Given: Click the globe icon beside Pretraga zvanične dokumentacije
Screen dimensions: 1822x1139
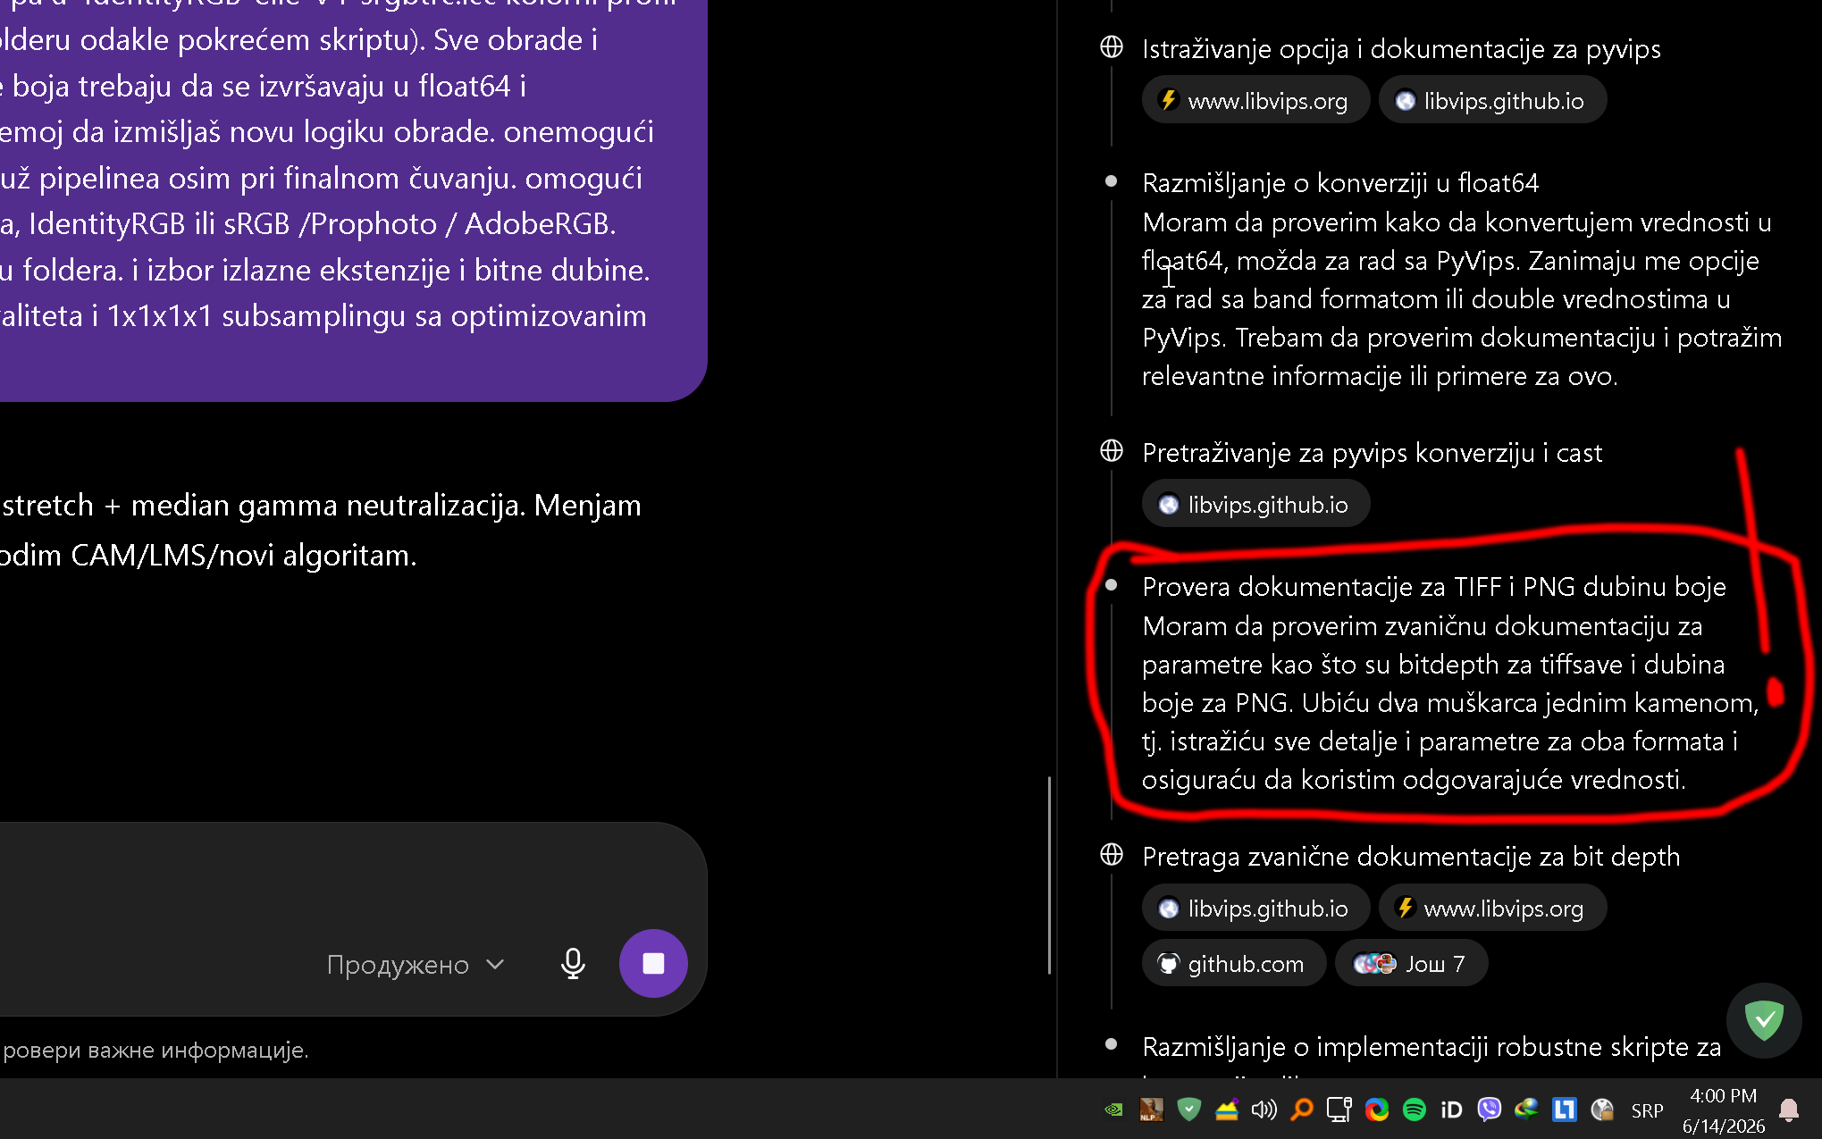Looking at the screenshot, I should (x=1112, y=855).
